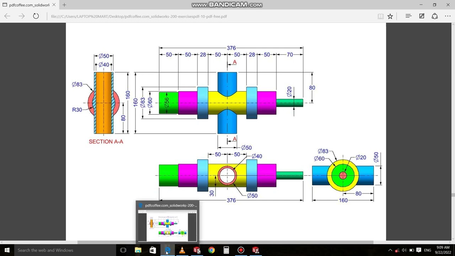Image resolution: width=455 pixels, height=256 pixels.
Task: Click the Ø56 dimension on green part
Action: coord(167,103)
